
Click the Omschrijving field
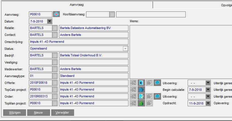pos(79,42)
